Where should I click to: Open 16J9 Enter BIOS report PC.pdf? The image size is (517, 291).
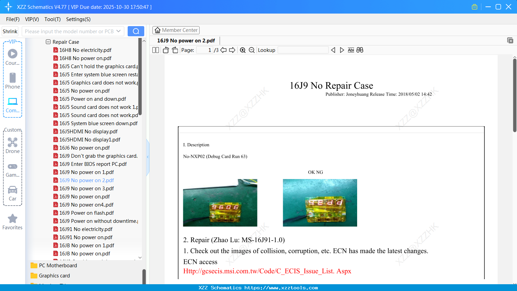coord(93,164)
